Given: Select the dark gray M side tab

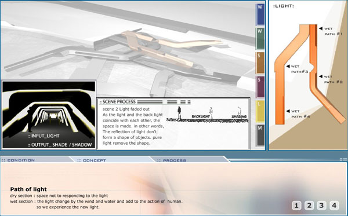Looking at the screenshot, I should point(260,136).
